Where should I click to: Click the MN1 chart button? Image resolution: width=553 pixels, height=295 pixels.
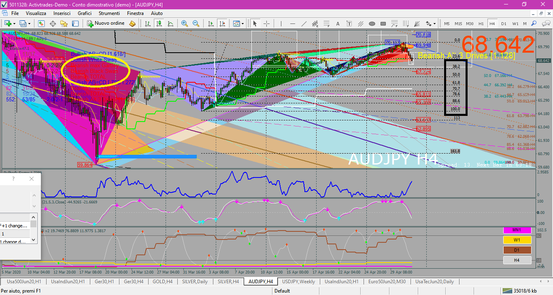tap(517, 230)
